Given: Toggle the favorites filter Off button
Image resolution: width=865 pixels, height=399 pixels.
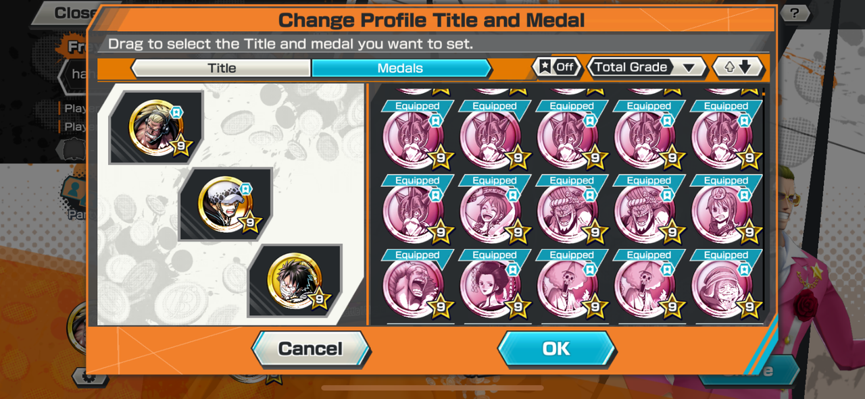Looking at the screenshot, I should (557, 67).
